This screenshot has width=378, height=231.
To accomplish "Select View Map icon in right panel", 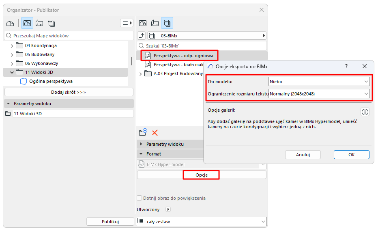I will 143,23.
